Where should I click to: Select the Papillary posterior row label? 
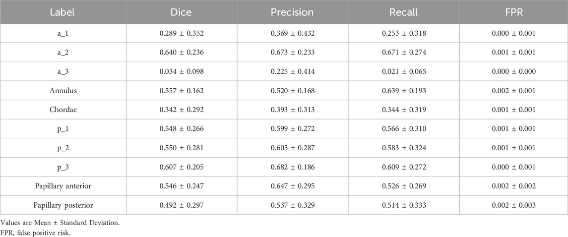63,205
